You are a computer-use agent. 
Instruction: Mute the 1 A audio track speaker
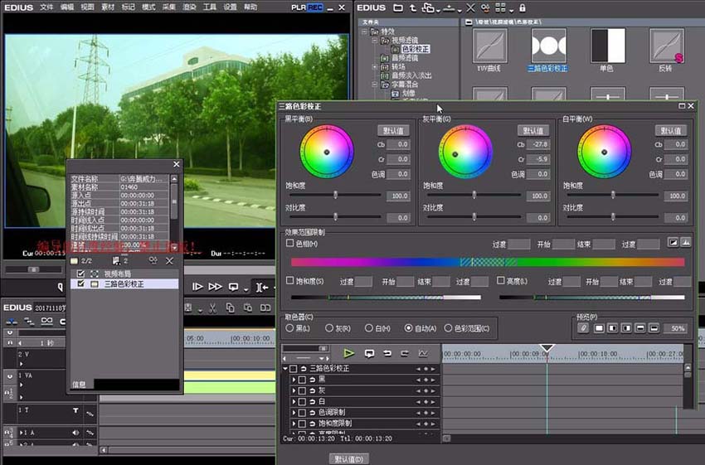pyautogui.click(x=75, y=433)
